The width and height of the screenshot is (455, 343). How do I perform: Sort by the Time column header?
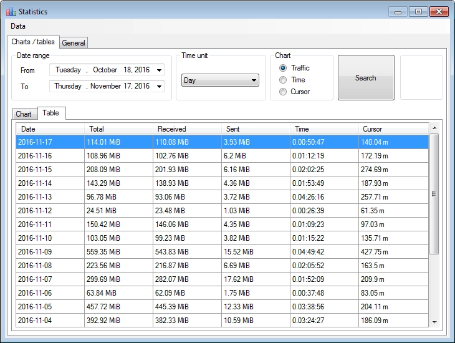324,129
